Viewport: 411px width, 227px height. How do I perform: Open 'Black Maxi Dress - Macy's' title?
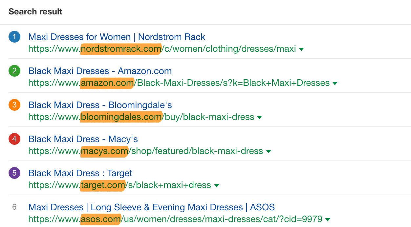pyautogui.click(x=83, y=139)
